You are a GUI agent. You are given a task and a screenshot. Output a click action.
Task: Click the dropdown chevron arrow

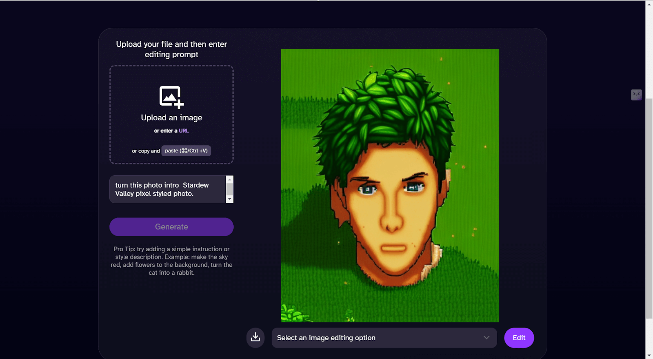pos(486,337)
